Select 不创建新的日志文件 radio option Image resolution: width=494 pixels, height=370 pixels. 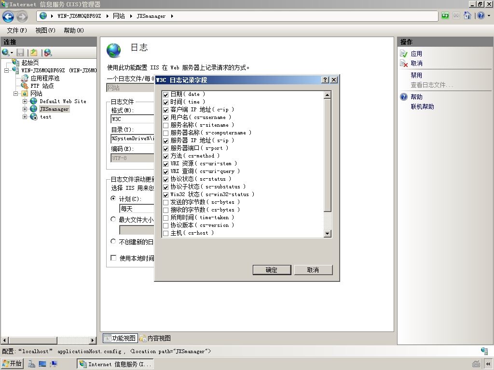(x=113, y=241)
